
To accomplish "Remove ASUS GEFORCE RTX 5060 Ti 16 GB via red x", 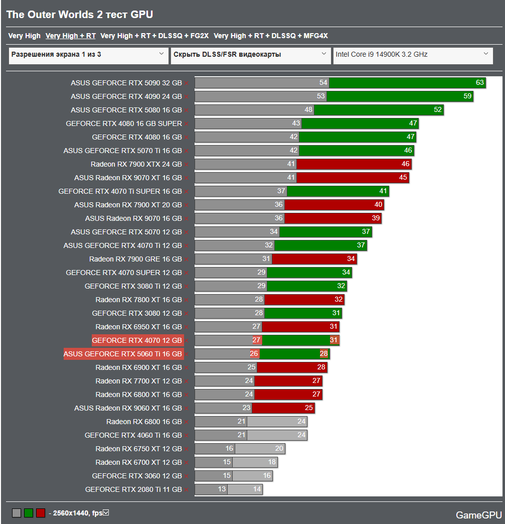I will 187,354.
